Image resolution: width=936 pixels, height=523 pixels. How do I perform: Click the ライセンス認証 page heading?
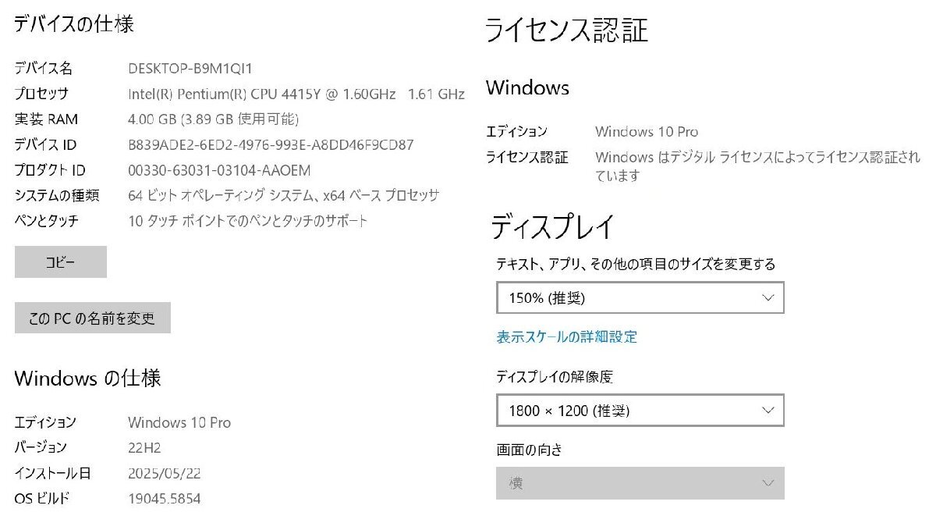566,31
